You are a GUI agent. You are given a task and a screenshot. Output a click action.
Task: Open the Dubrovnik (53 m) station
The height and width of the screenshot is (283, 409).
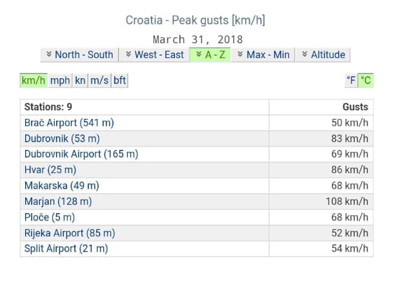pos(62,138)
